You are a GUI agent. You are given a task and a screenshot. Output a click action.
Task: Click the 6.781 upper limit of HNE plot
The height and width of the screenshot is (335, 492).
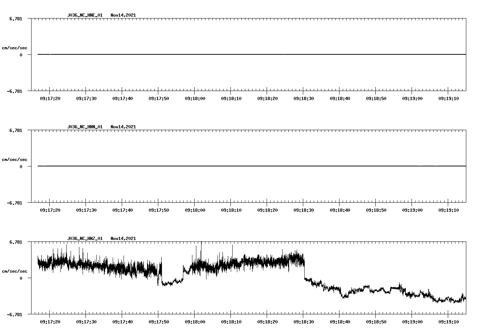tap(16, 18)
